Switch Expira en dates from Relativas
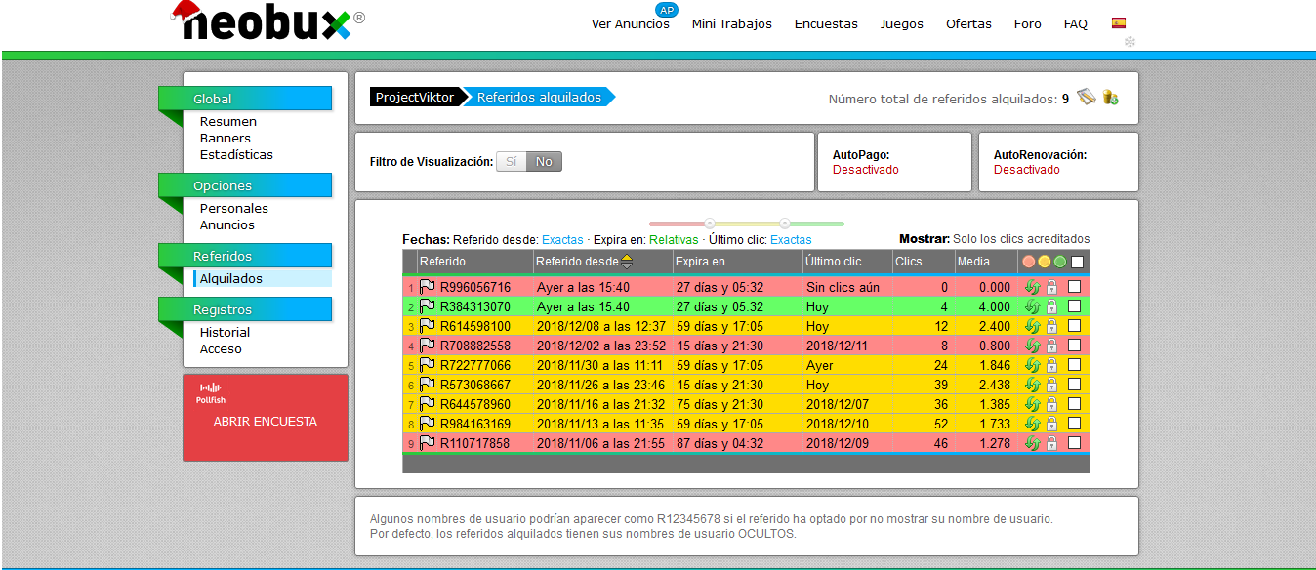The width and height of the screenshot is (1316, 570). 674,239
